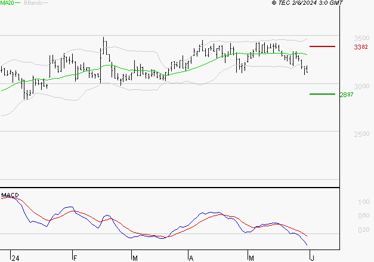Click the F month marker on time axis
The height and width of the screenshot is (262, 374).
[75, 258]
